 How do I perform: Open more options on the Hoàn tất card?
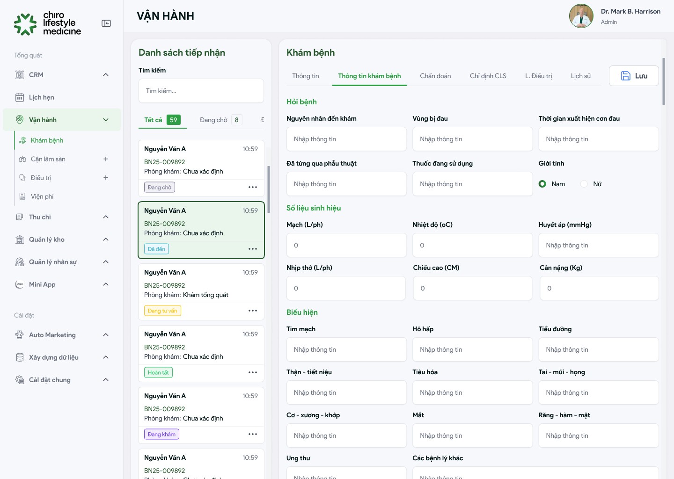pos(253,372)
